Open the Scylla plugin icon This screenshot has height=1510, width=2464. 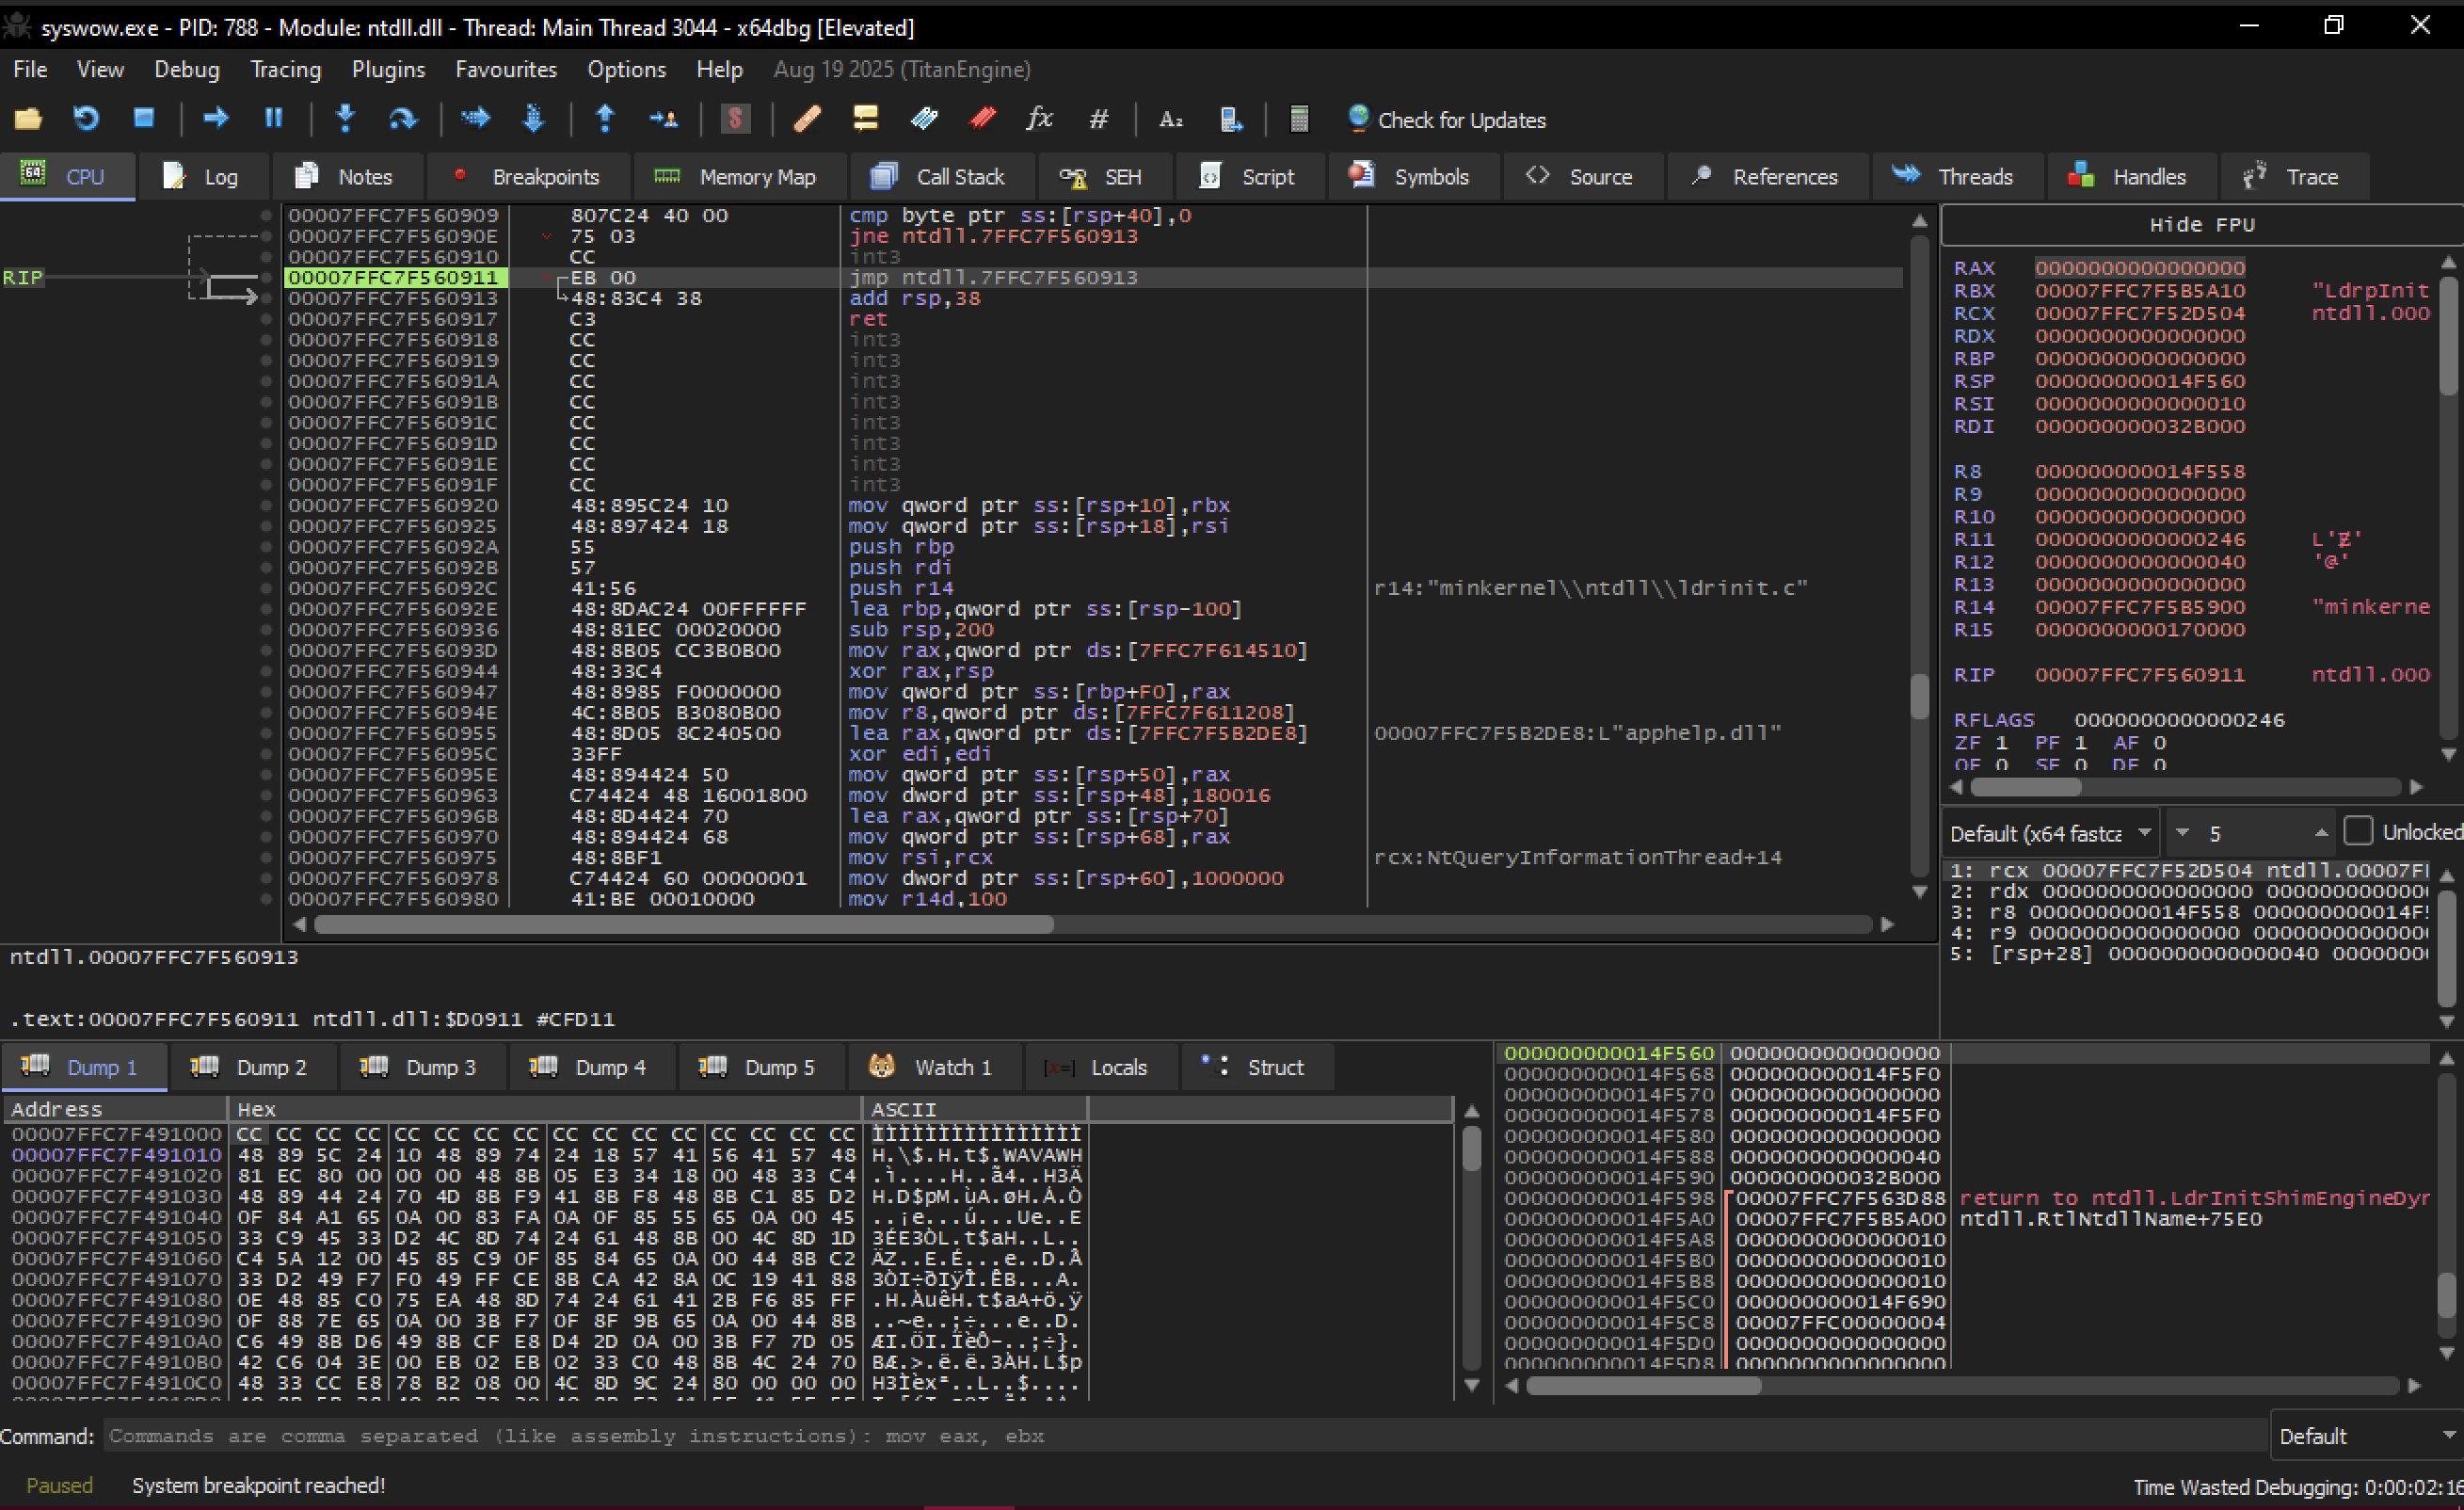click(735, 119)
